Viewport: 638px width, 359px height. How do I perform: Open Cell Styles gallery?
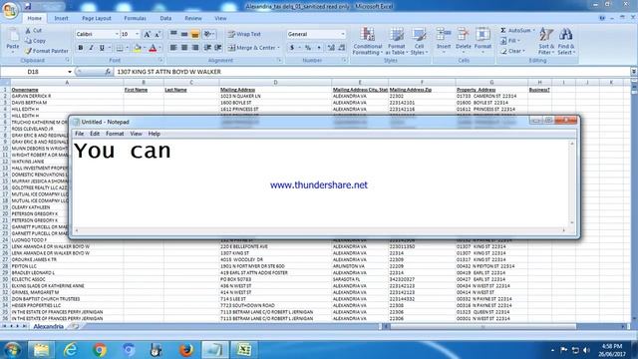tap(419, 41)
